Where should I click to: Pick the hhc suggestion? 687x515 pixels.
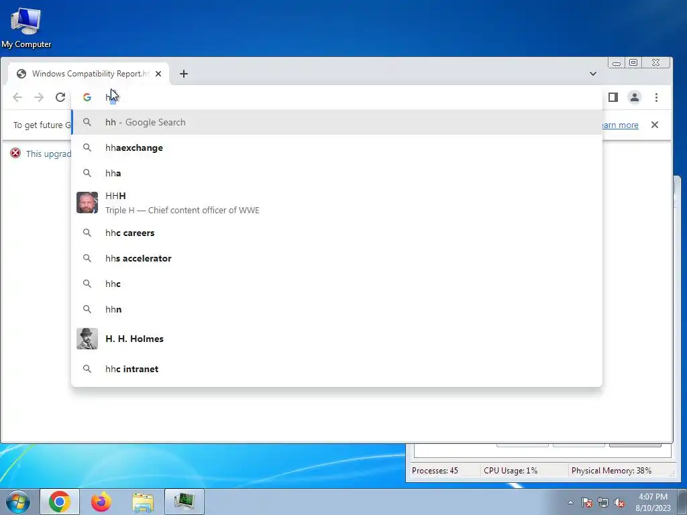pos(337,284)
